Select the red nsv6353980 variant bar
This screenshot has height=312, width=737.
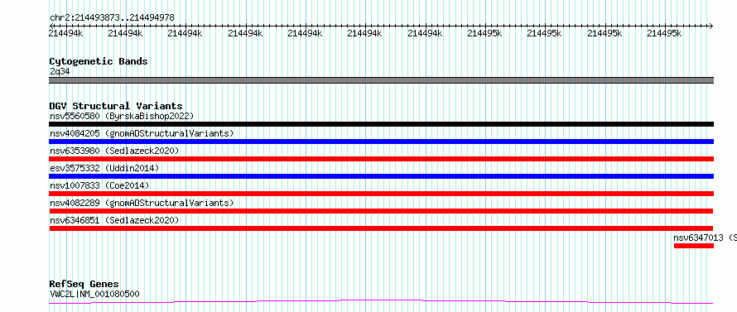(381, 159)
